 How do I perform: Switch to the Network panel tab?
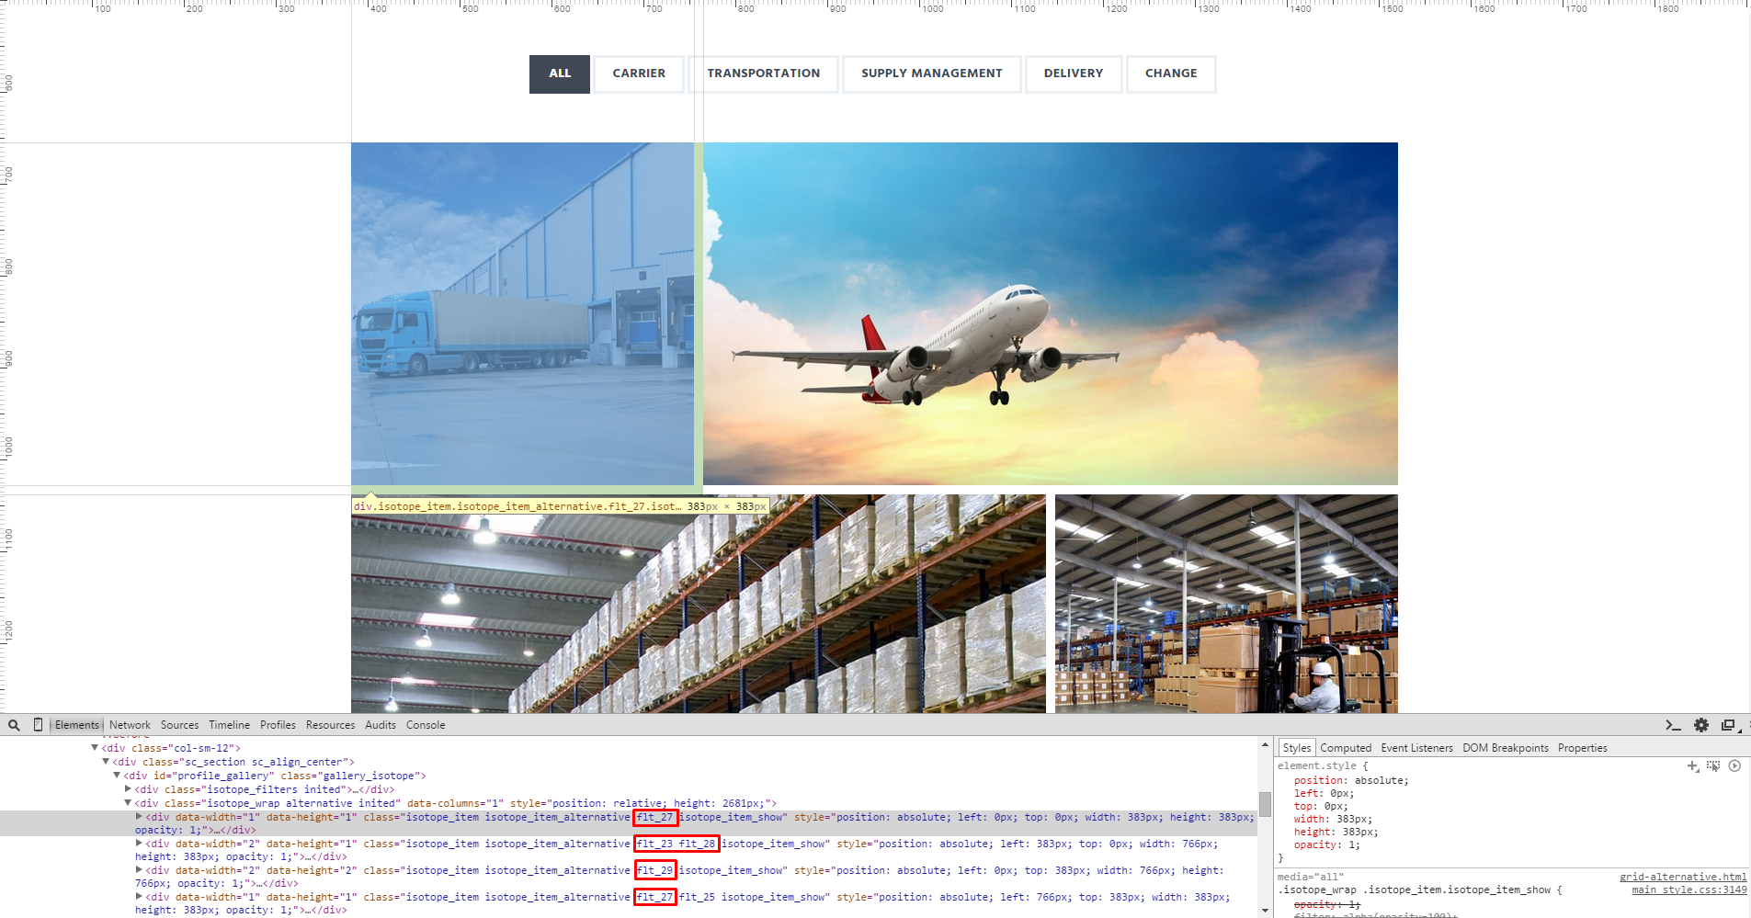[x=130, y=725]
